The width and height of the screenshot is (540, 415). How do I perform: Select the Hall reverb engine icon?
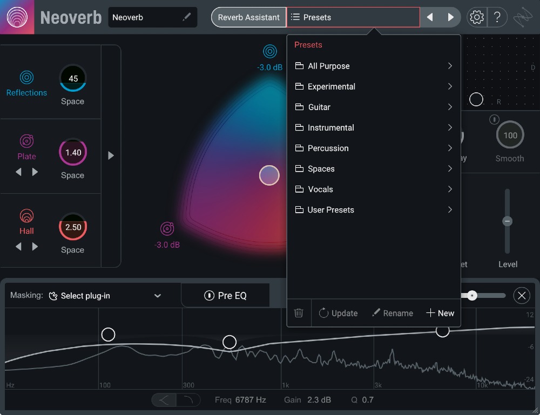(x=26, y=216)
